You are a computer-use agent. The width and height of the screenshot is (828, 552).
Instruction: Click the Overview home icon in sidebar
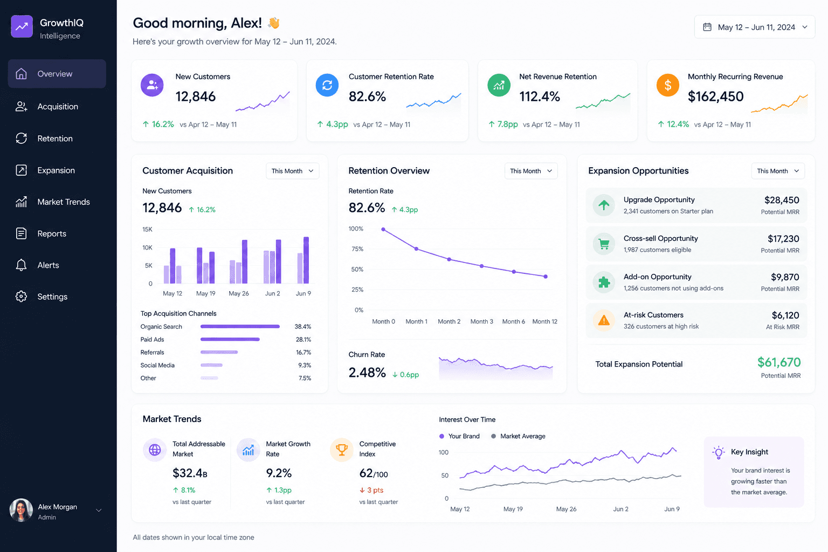(x=21, y=74)
